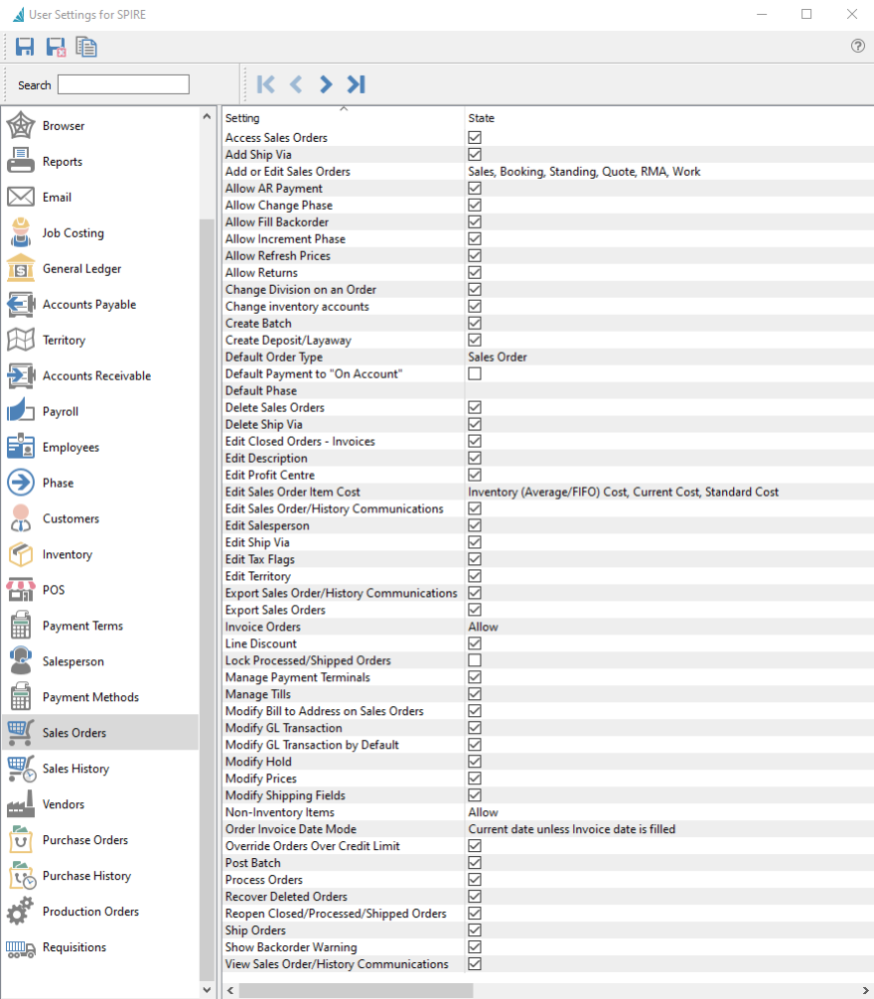Open General Ledger bank icon
The height and width of the screenshot is (999, 874).
(20, 268)
